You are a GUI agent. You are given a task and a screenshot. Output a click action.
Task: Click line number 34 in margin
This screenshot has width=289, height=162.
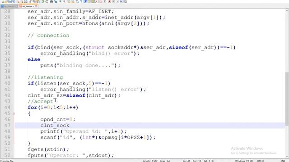(x=7, y=47)
